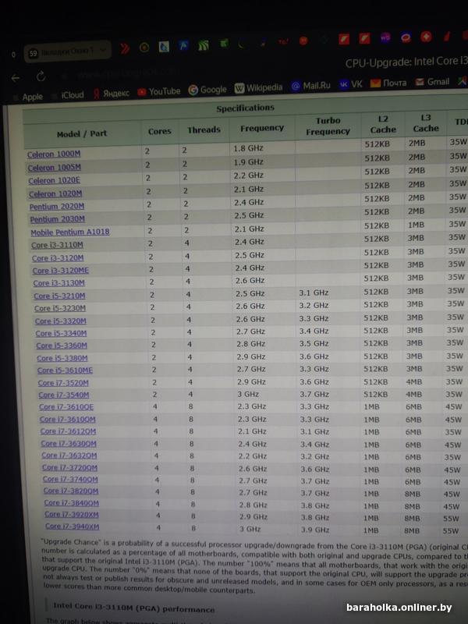This screenshot has height=624, width=468.
Task: Click the 'Turbo Frequency' column header
Action: [328, 126]
